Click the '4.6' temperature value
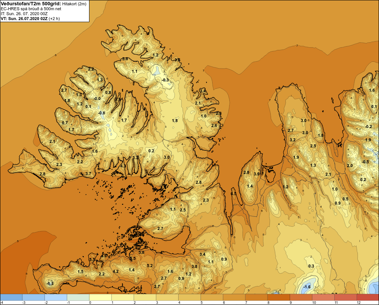Viewport: 379px width, 305px height. [104, 256]
